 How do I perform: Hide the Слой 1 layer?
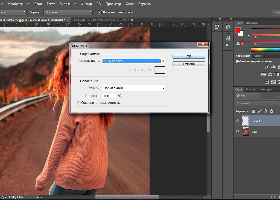pyautogui.click(x=238, y=121)
